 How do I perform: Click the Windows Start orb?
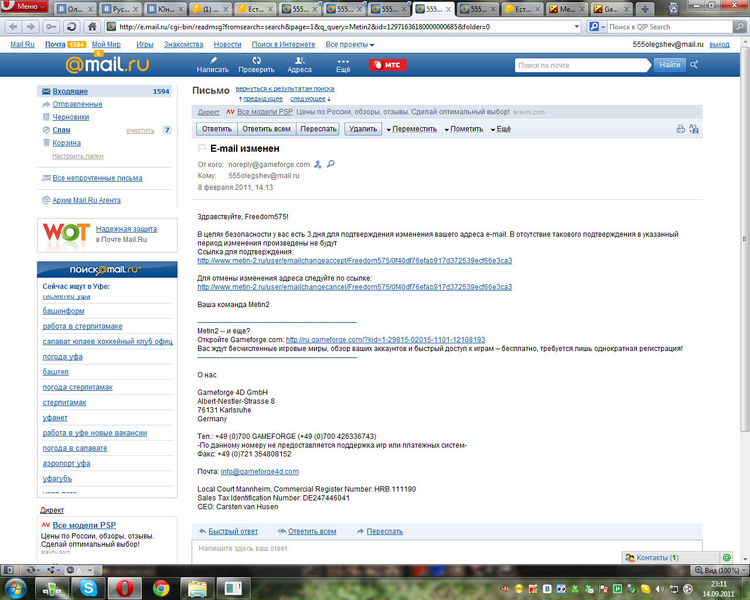[16, 588]
